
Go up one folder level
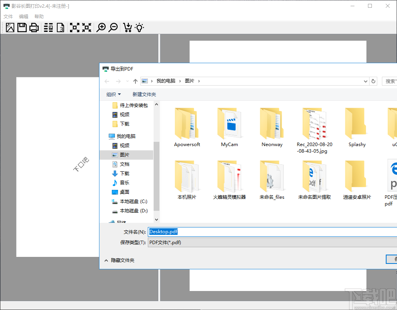[x=135, y=81]
